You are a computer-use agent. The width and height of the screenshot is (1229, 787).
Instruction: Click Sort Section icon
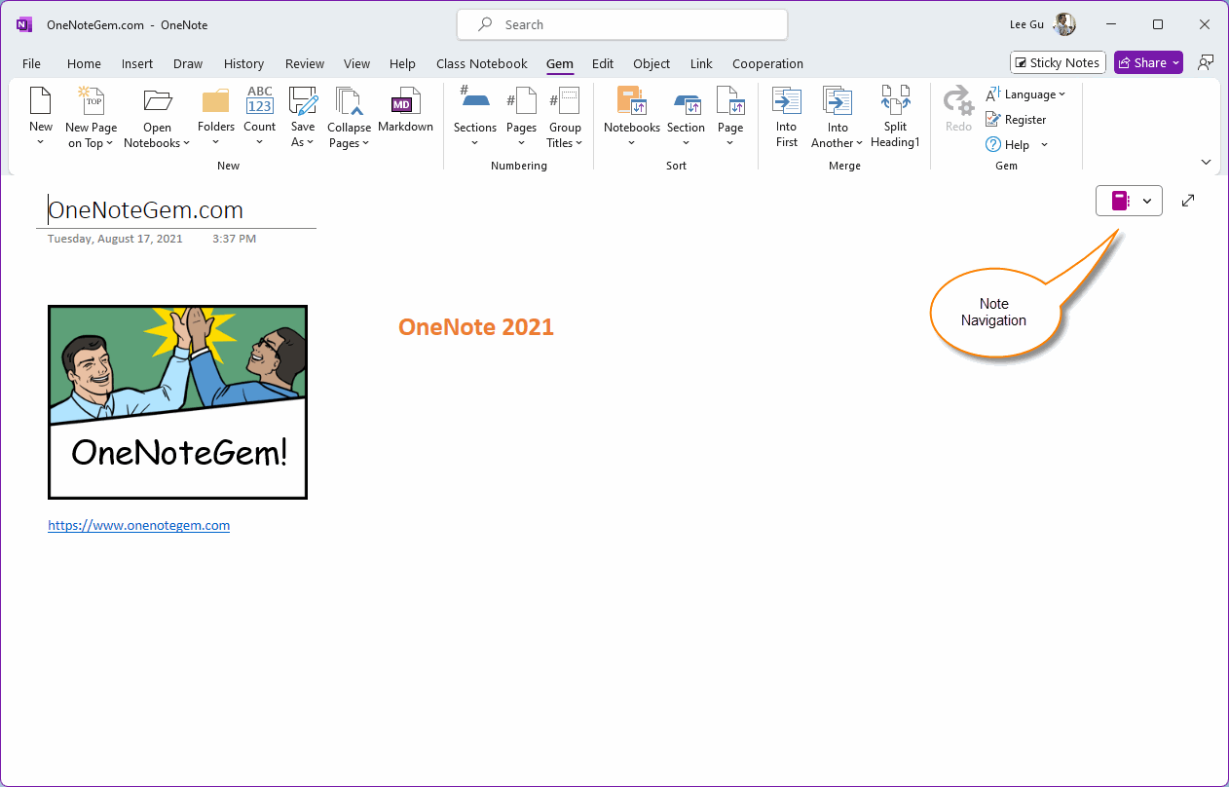point(687,103)
